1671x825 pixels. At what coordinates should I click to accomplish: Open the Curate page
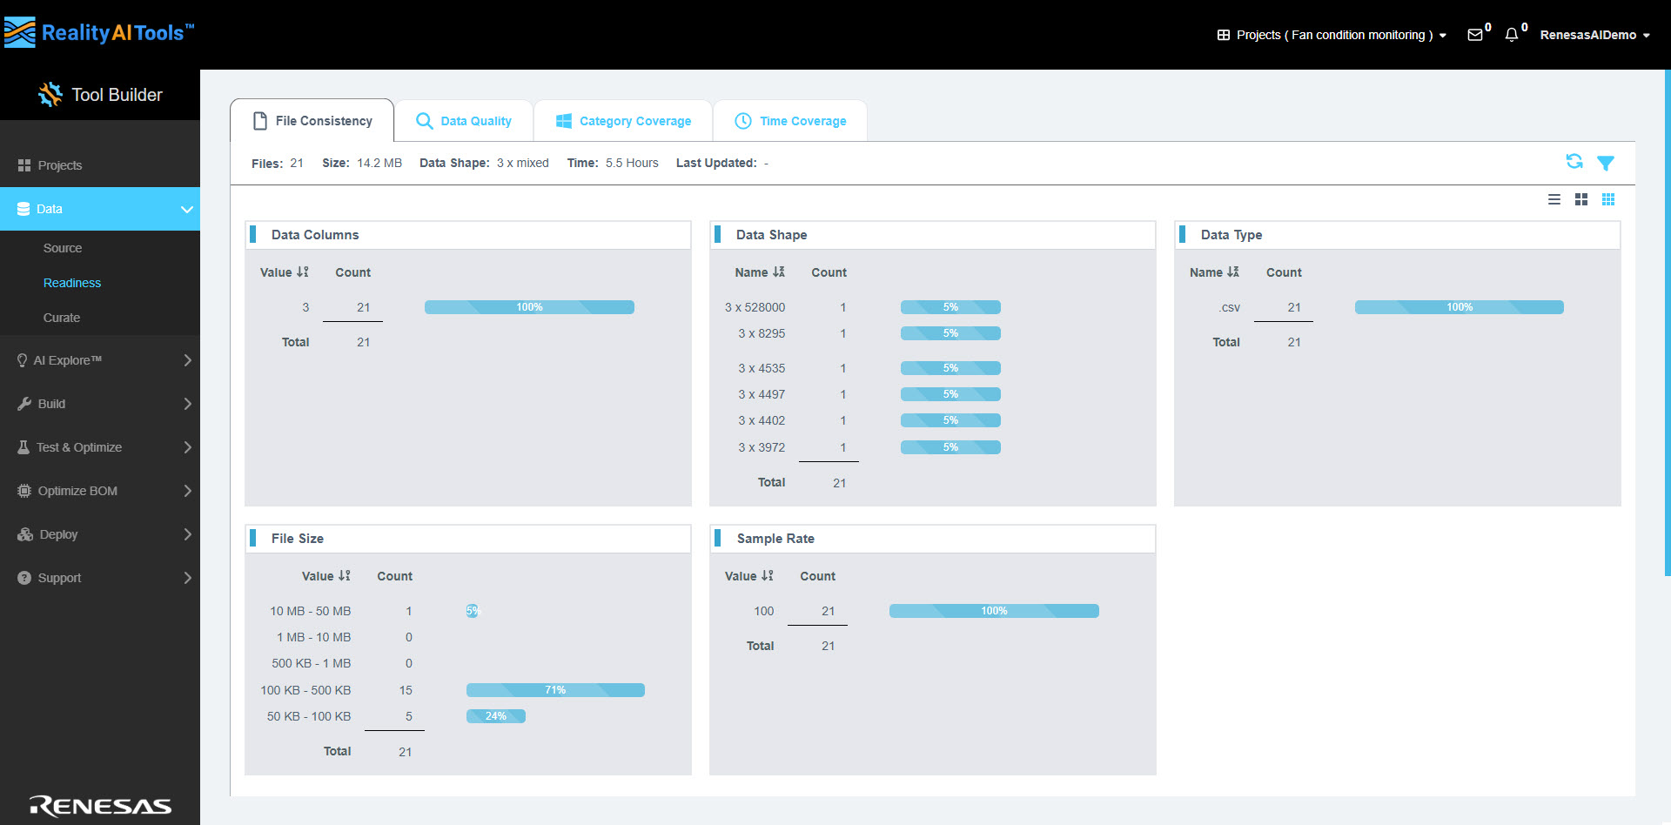pyautogui.click(x=62, y=318)
